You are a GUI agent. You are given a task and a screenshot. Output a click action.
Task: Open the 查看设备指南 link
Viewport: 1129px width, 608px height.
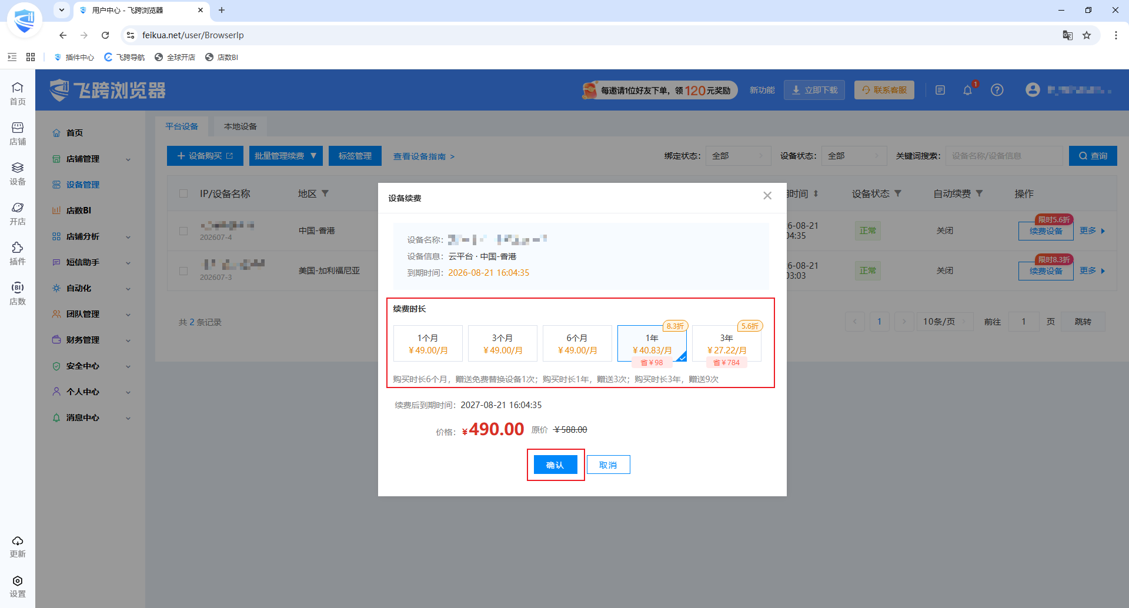pyautogui.click(x=424, y=156)
